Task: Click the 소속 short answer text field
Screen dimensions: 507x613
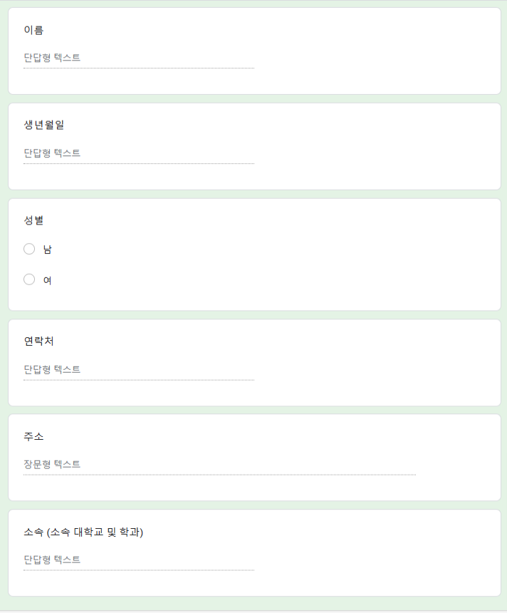Action: point(138,560)
